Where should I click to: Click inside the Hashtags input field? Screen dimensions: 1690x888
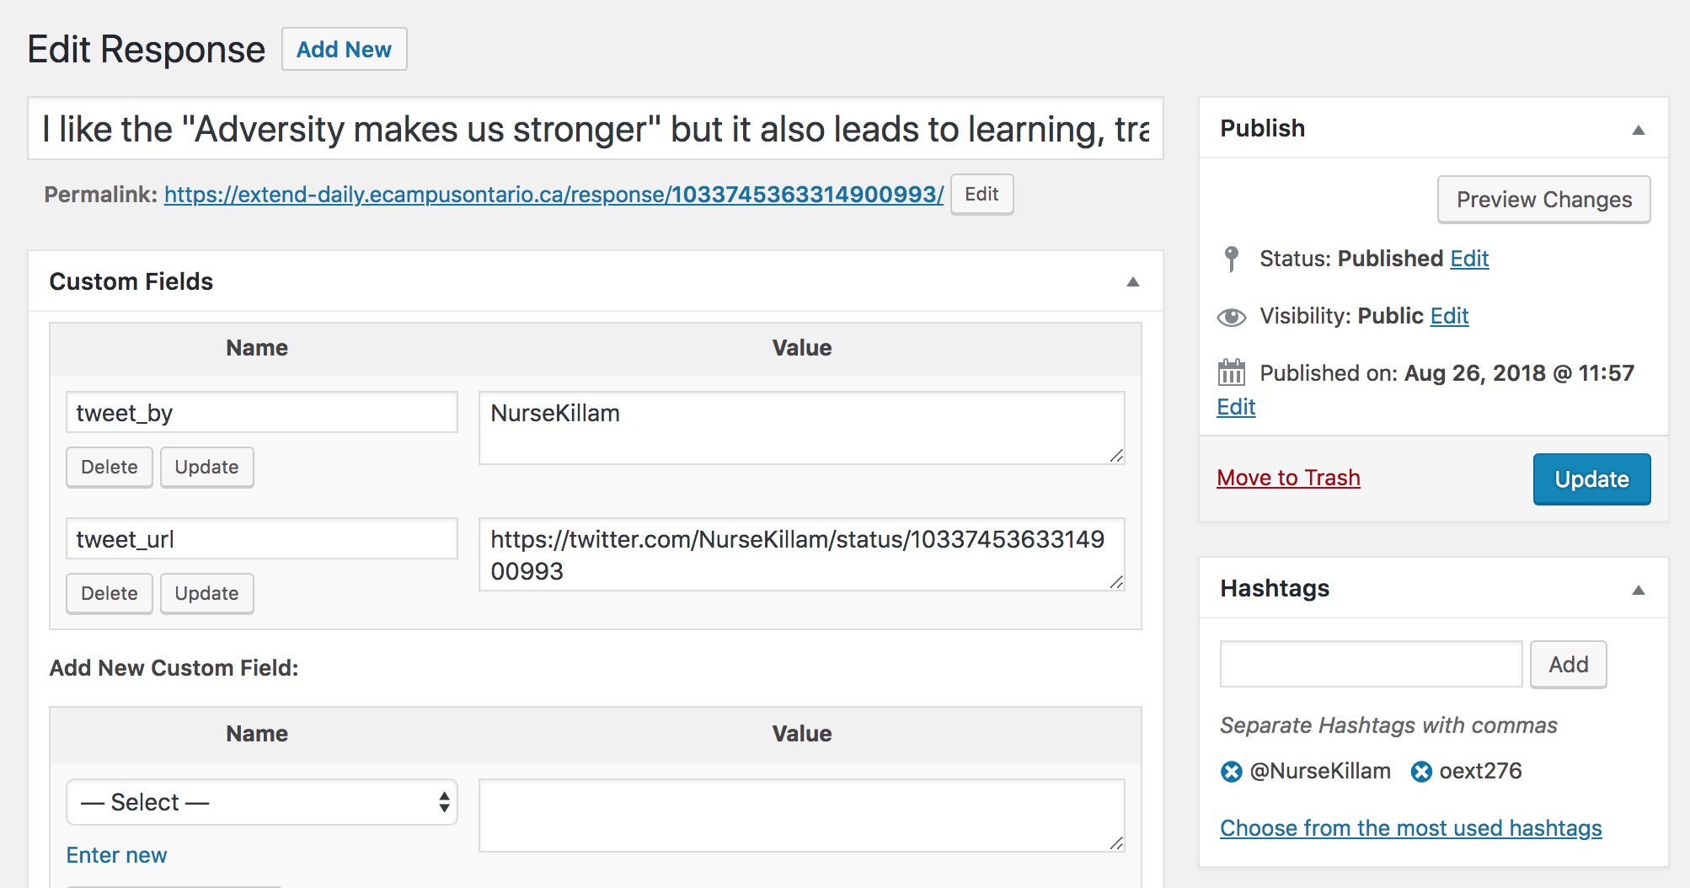click(x=1369, y=664)
